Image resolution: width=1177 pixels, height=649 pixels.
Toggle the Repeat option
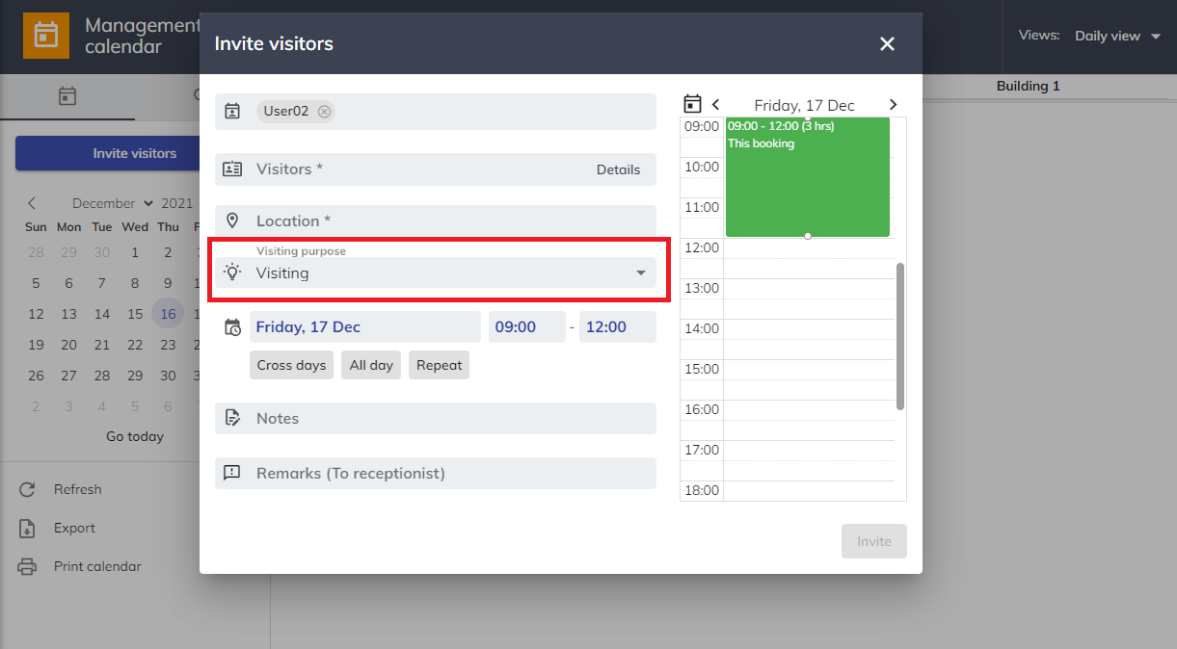439,365
